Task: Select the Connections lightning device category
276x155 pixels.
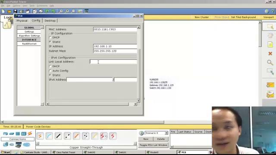Action: tap(30, 133)
